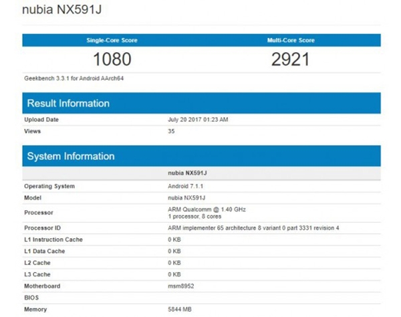Click the Views count of 35
Viewport: 401px width, 317px height.
172,131
